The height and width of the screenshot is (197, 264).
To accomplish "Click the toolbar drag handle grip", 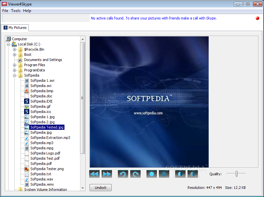I will [x=3, y=18].
